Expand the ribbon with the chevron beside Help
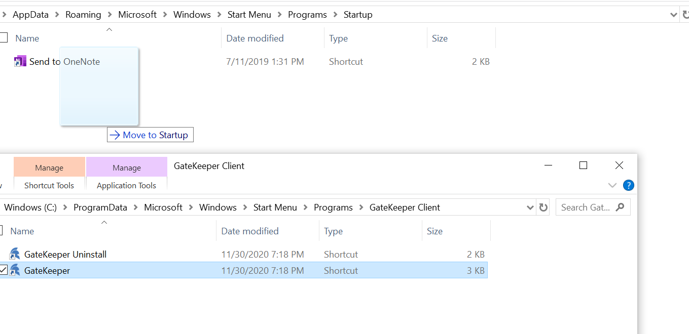The image size is (689, 334). (612, 185)
